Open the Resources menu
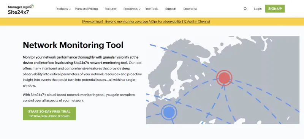The image size is (304, 139). click(x=130, y=9)
